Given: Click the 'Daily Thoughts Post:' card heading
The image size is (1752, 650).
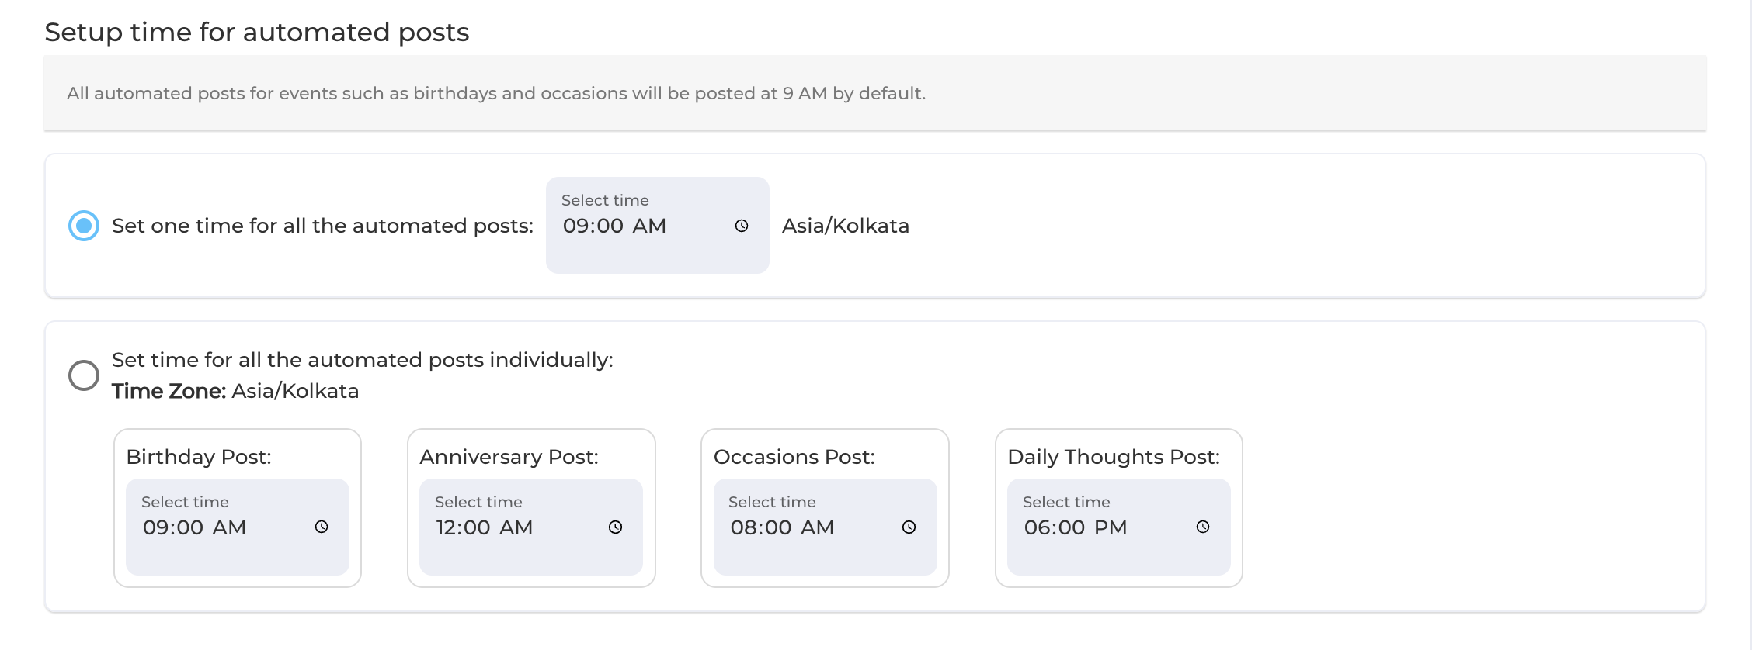Looking at the screenshot, I should click(x=1114, y=457).
